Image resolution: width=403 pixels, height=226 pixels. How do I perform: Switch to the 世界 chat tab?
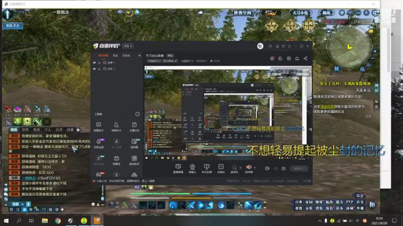tap(25, 130)
